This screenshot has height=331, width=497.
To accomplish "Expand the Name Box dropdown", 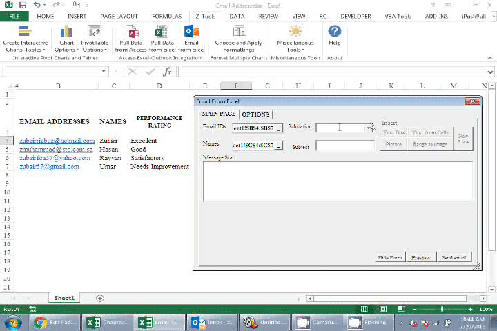I will pyautogui.click(x=104, y=71).
